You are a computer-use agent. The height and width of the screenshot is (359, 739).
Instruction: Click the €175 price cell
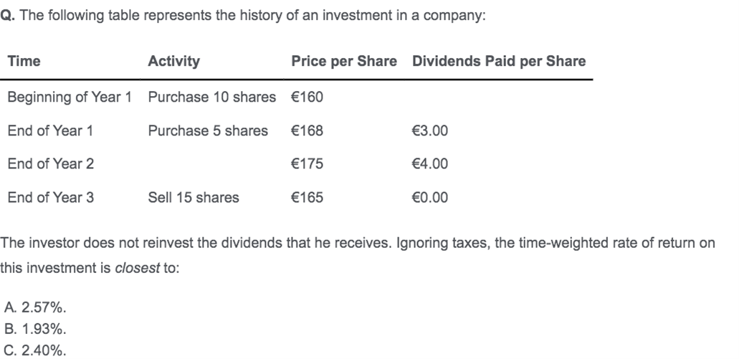(307, 163)
